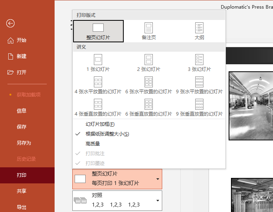The image size is (273, 212).
Task: Click the first slide preview photo
Action: [x=251, y=106]
